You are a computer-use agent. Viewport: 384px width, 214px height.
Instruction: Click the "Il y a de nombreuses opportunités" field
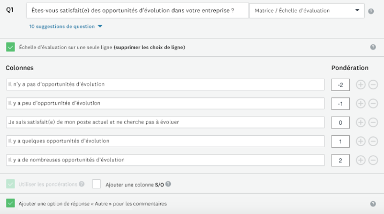(x=165, y=160)
